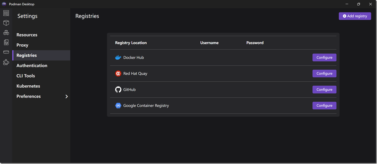Click the Google Container Registry logo
This screenshot has height=164, width=377.
point(118,106)
